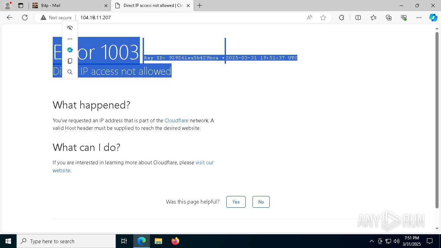This screenshot has width=441, height=248.
Task: Click the Not secure site info indicator
Action: (x=56, y=18)
